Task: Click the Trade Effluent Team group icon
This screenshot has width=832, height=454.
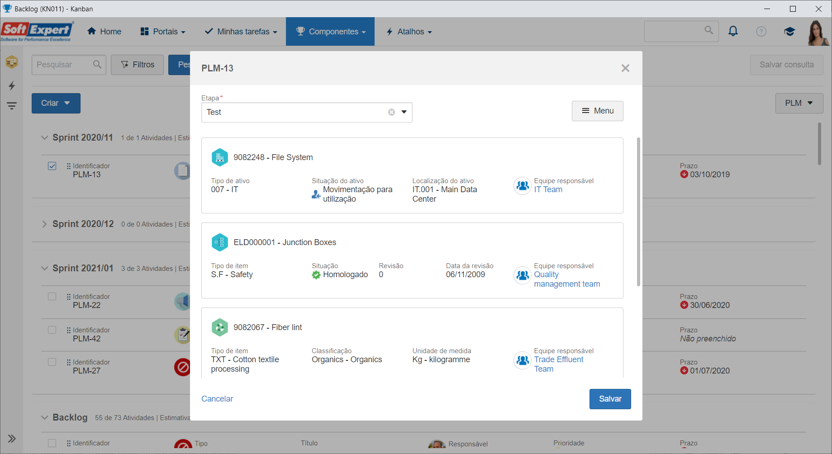Action: pos(523,360)
